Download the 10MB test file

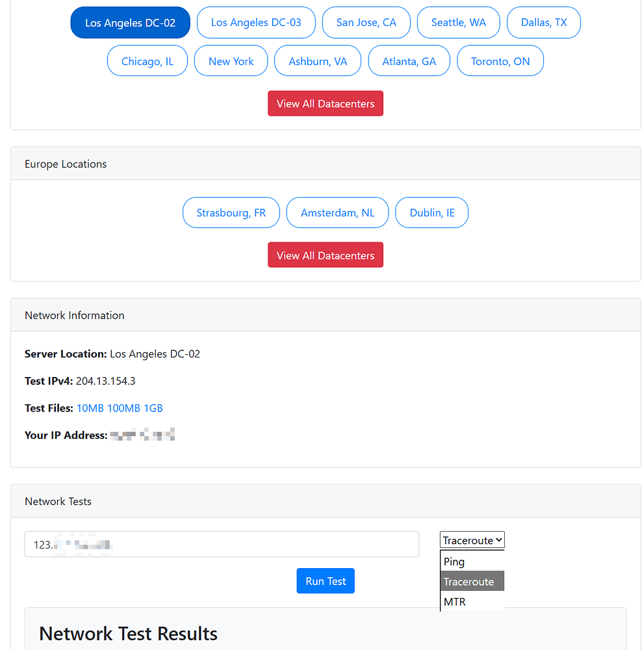click(x=90, y=408)
